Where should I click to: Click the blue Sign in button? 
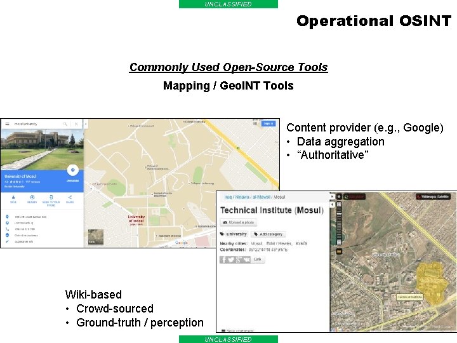click(x=268, y=124)
